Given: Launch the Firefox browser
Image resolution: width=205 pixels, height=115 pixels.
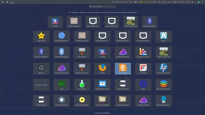Looking at the screenshot, I should 102,69.
